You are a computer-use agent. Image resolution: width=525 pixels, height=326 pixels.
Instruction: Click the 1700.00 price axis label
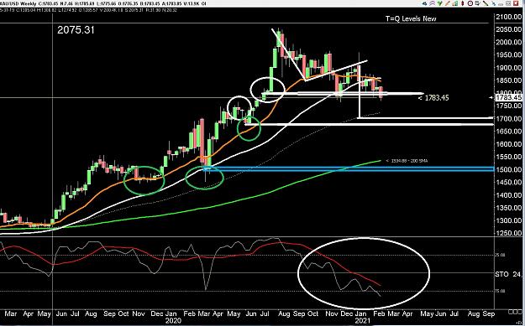pyautogui.click(x=508, y=118)
